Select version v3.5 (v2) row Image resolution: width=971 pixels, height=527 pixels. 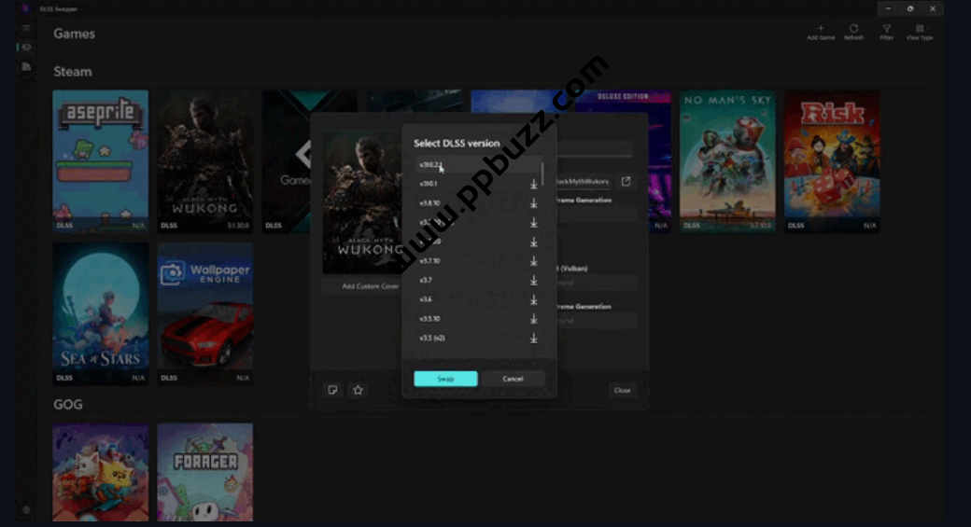point(478,338)
